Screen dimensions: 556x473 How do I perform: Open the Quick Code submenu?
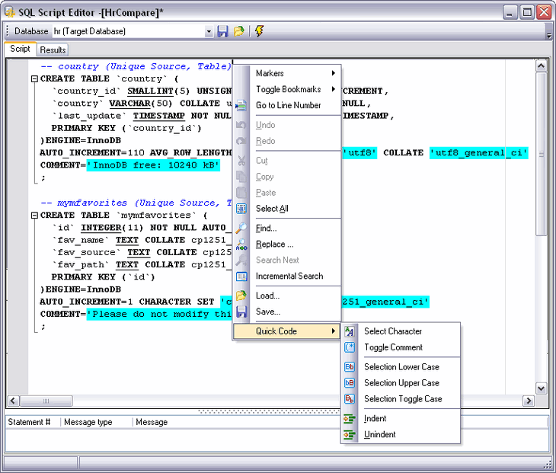coord(286,331)
